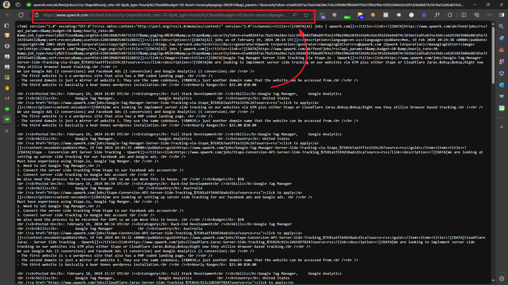
Task: Open the fonts finder f? extension
Action: coord(437,15)
